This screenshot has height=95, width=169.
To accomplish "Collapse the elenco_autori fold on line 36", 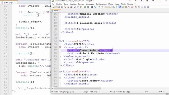I will (x=60, y=78).
